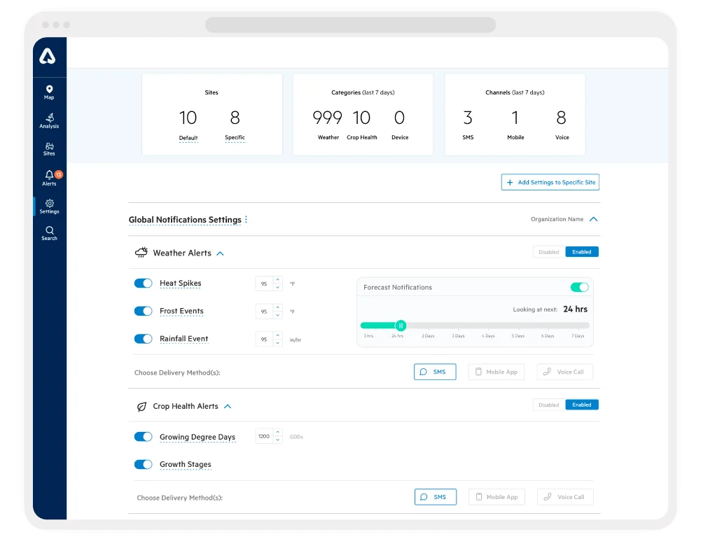The width and height of the screenshot is (701, 546).
Task: Click the Growth Stages label
Action: tap(185, 465)
